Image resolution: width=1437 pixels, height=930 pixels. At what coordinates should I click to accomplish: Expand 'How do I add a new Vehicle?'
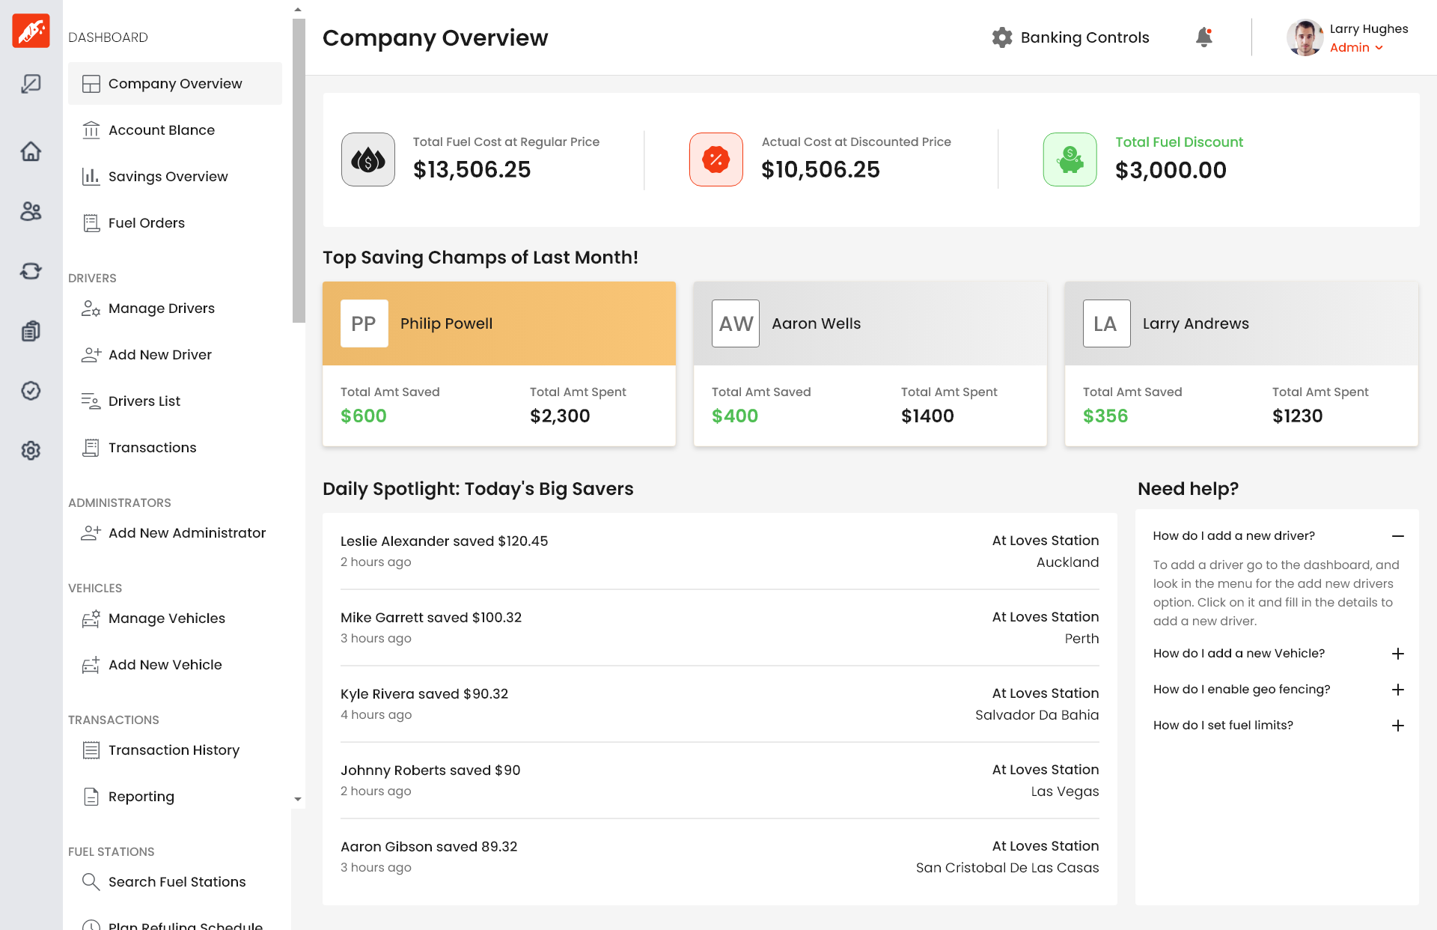point(1398,654)
